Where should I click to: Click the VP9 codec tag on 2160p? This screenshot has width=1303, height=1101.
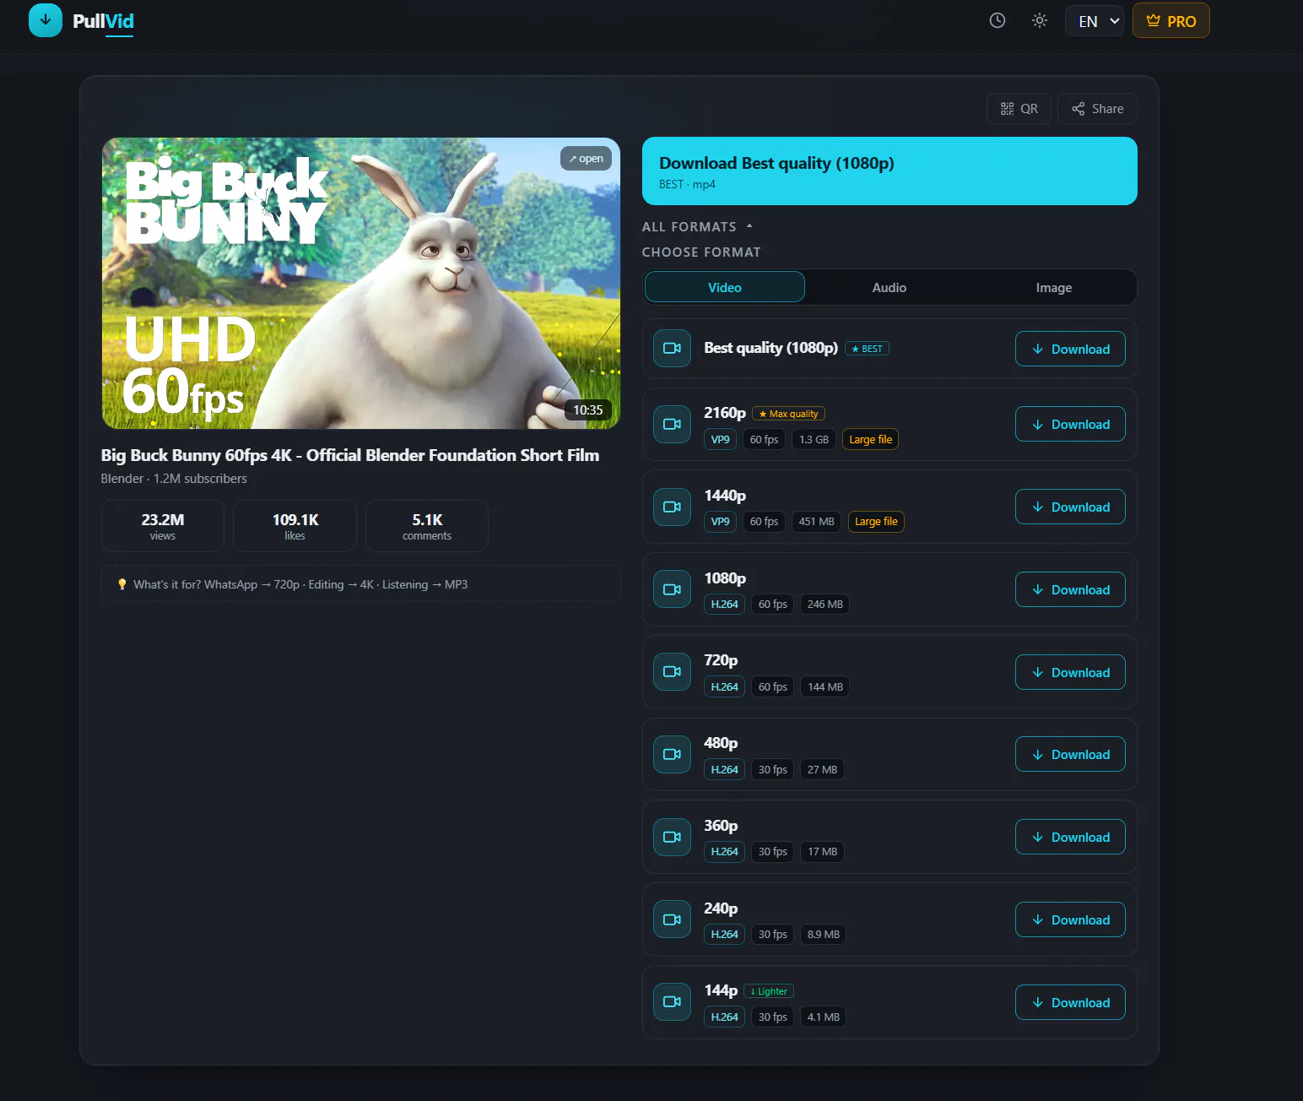click(721, 440)
